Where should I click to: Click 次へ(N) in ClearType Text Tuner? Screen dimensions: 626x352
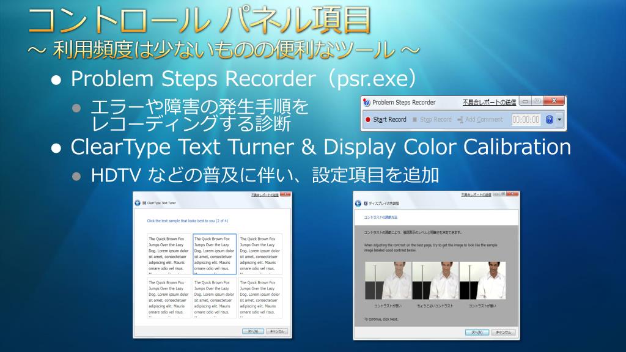[x=252, y=331]
